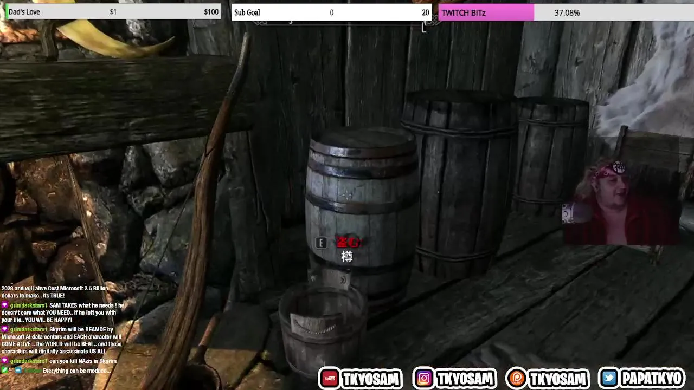Click the "37.08%" bits percentage

[x=567, y=12]
